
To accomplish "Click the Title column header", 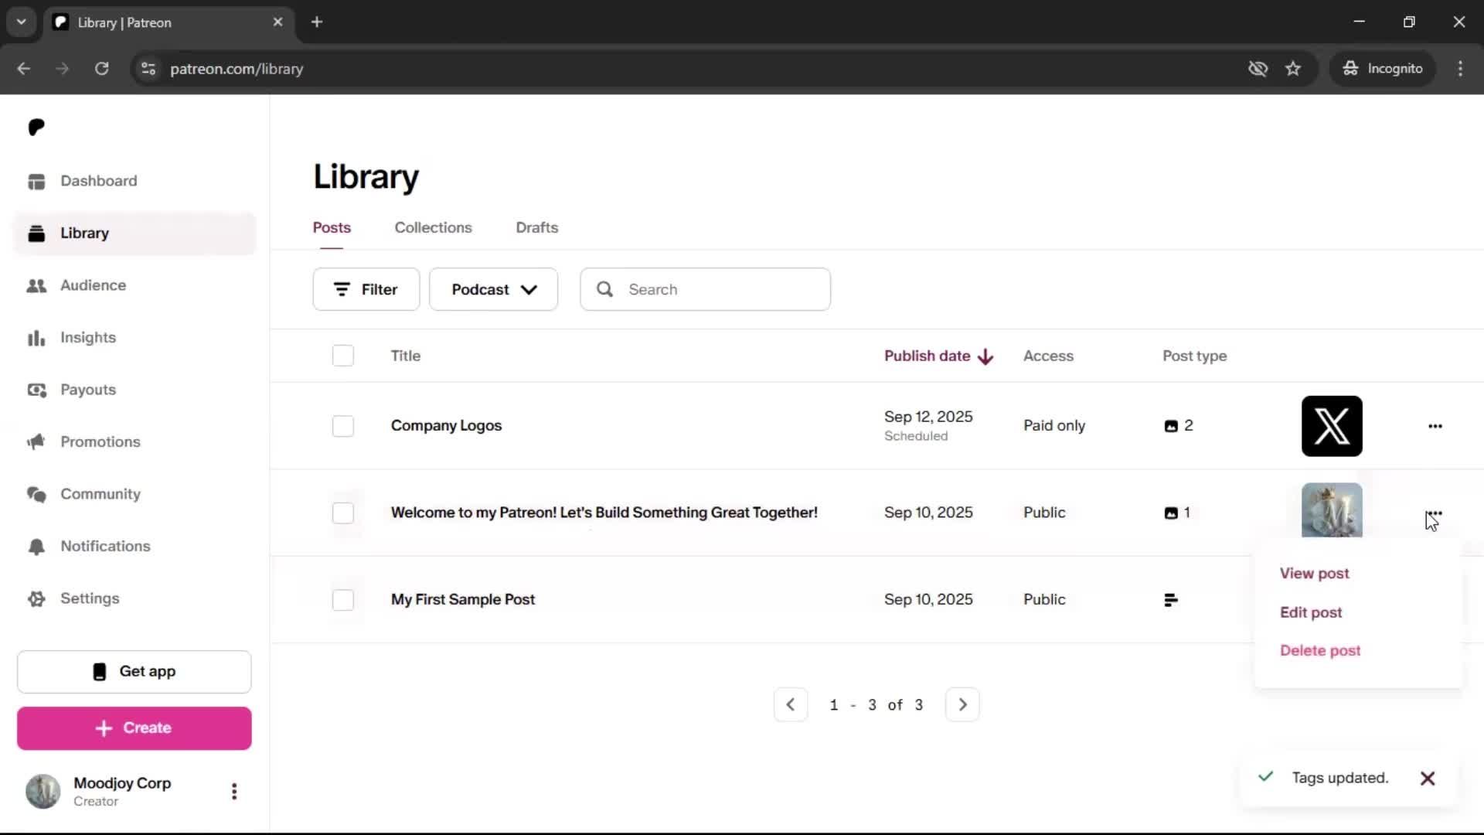I will (x=405, y=356).
